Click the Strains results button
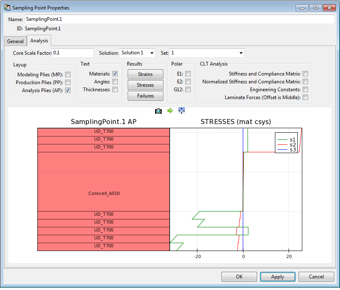The height and width of the screenshot is (290, 340). click(x=145, y=74)
